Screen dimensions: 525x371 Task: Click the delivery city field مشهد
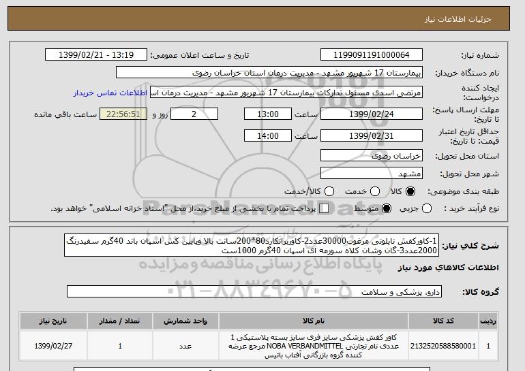pos(372,174)
